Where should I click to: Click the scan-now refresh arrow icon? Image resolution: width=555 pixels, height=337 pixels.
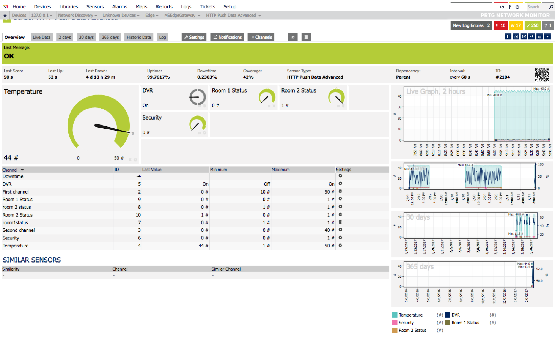[532, 36]
